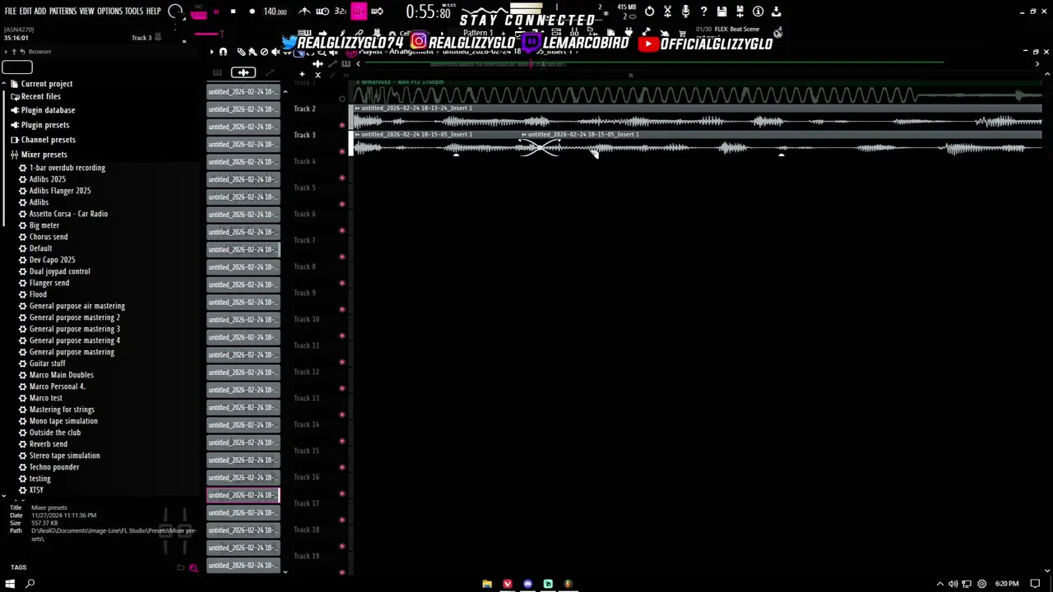Open the ADD menu
Screen dimensions: 1053x592
(x=40, y=12)
